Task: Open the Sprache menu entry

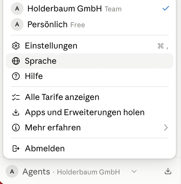Action: pos(90,61)
